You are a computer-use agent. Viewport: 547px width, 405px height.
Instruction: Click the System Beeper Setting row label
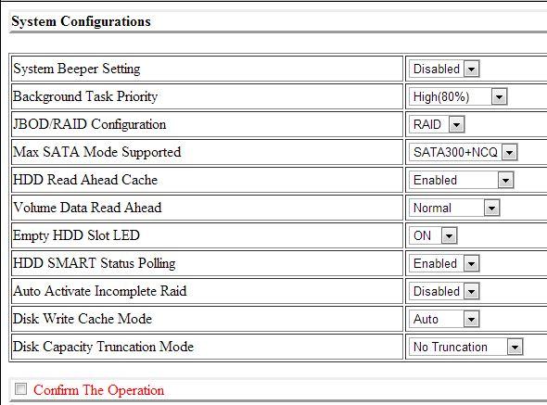(x=77, y=69)
